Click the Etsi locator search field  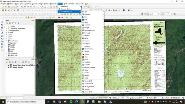[x=12, y=98]
